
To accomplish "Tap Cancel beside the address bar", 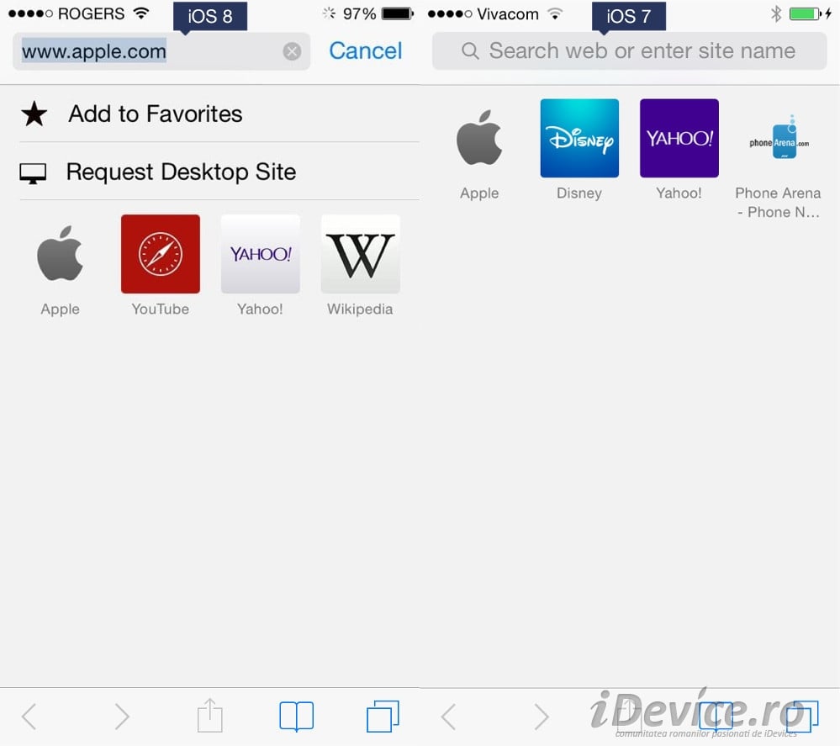I will [x=366, y=51].
